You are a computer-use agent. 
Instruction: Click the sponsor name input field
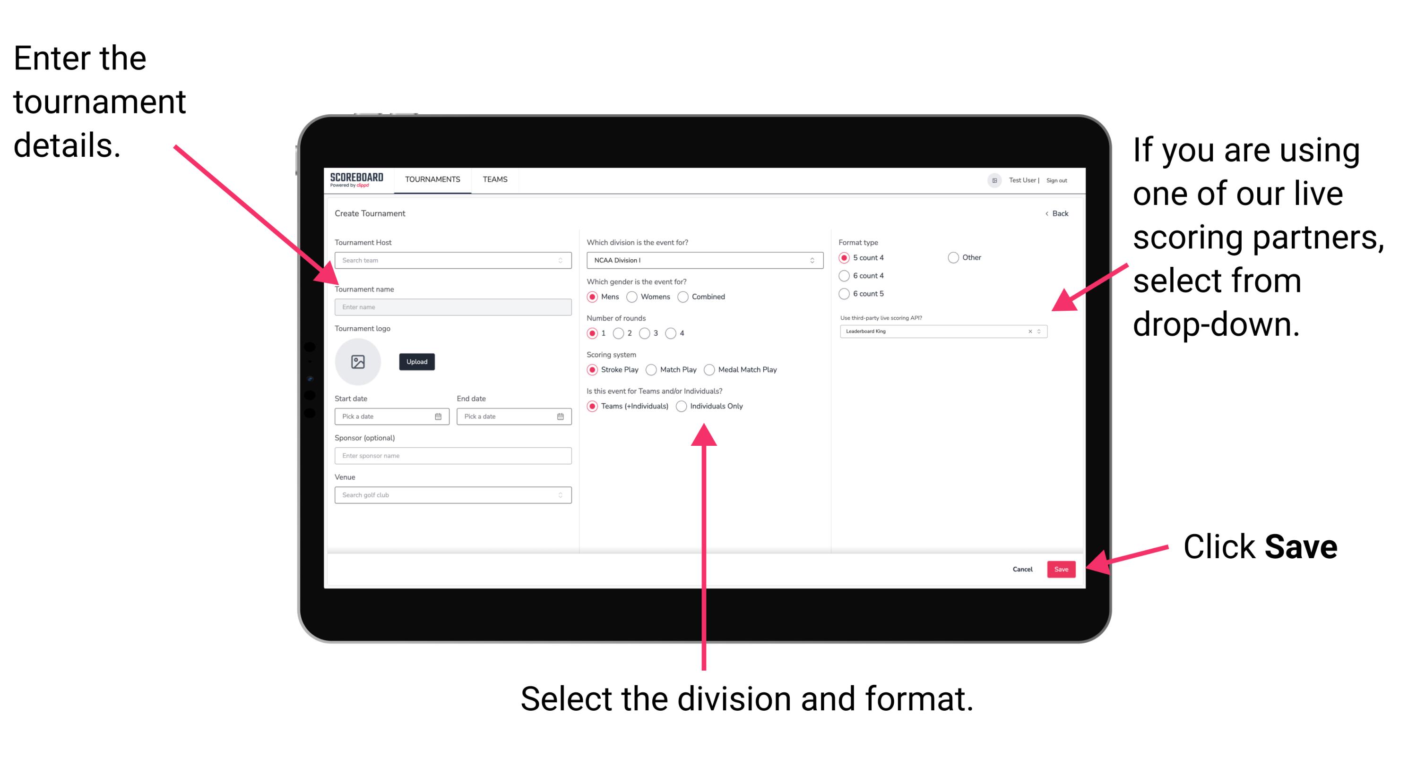(451, 455)
